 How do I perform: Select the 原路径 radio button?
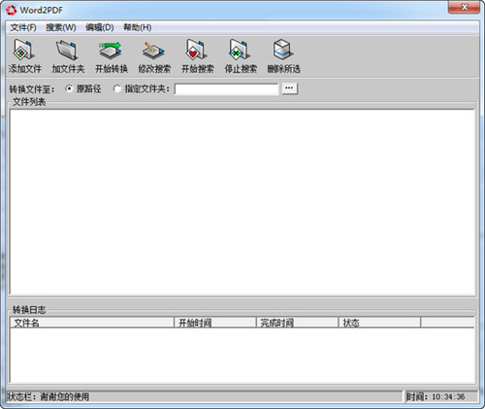click(x=69, y=88)
